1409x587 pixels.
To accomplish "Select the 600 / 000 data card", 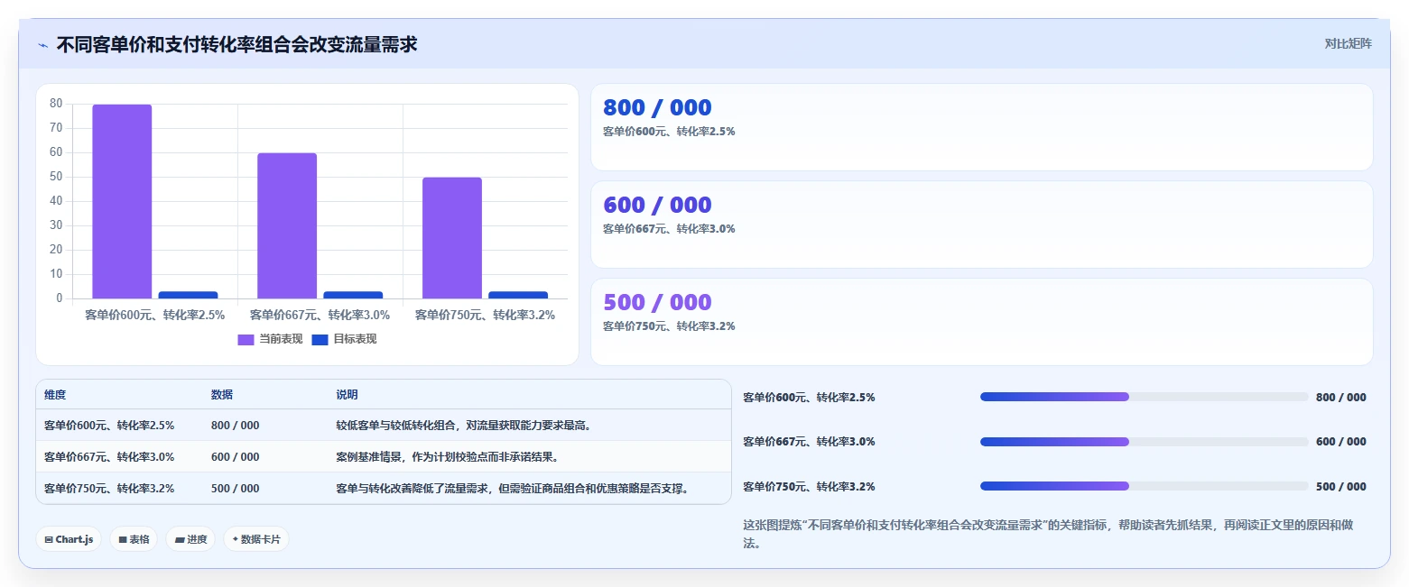I will point(981,225).
